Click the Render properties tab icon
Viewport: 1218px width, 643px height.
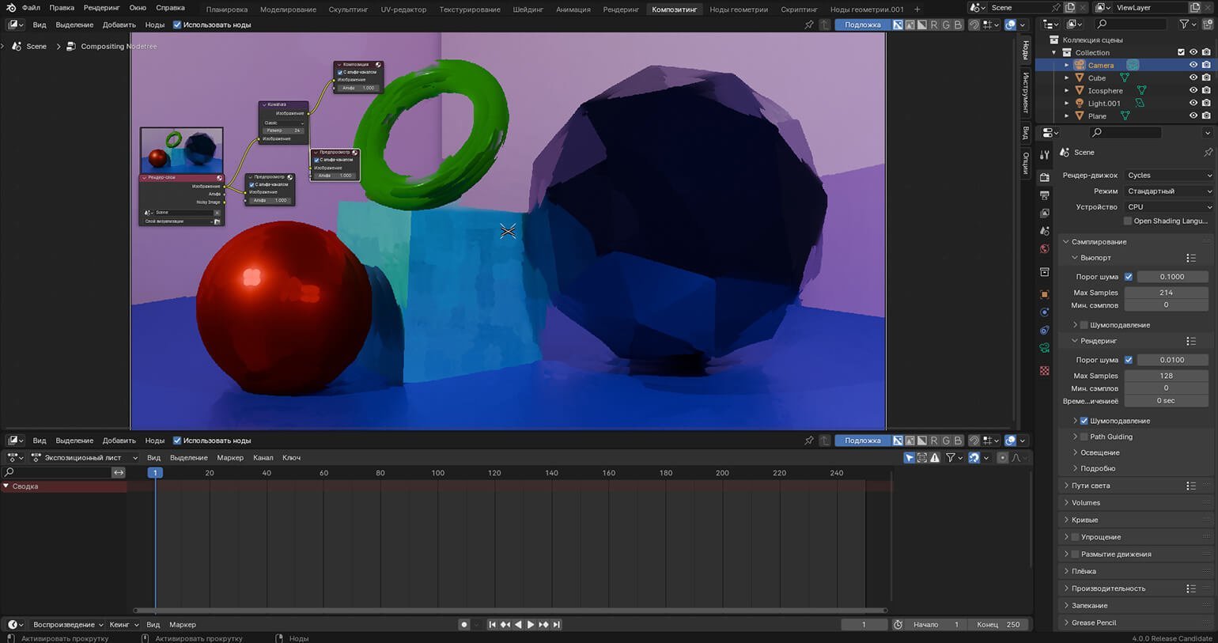click(x=1044, y=177)
